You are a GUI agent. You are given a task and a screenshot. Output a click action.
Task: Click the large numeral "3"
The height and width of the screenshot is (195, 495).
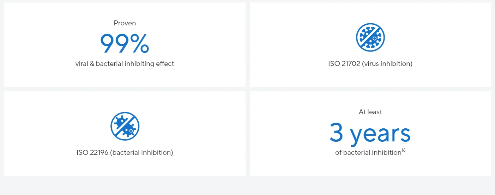click(x=337, y=133)
